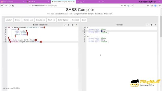Open the browser library icon
This screenshot has width=162, height=91.
148,6
